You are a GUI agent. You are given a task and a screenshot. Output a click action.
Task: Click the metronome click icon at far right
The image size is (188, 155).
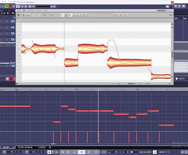(182, 152)
